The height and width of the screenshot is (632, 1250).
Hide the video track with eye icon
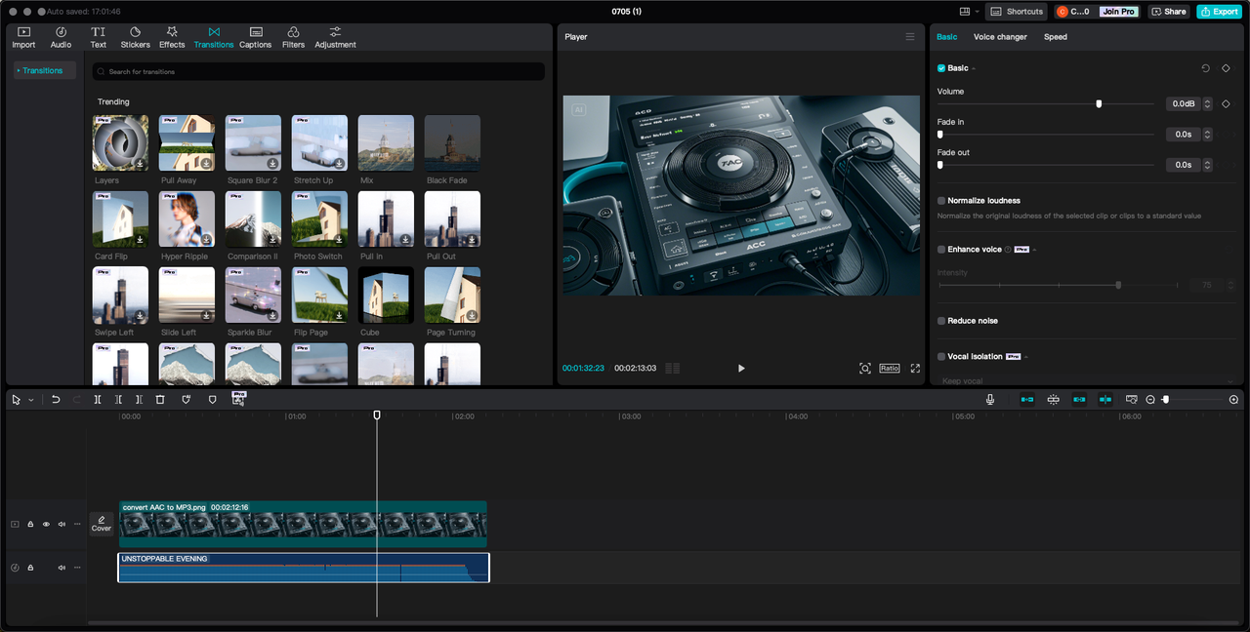(46, 525)
